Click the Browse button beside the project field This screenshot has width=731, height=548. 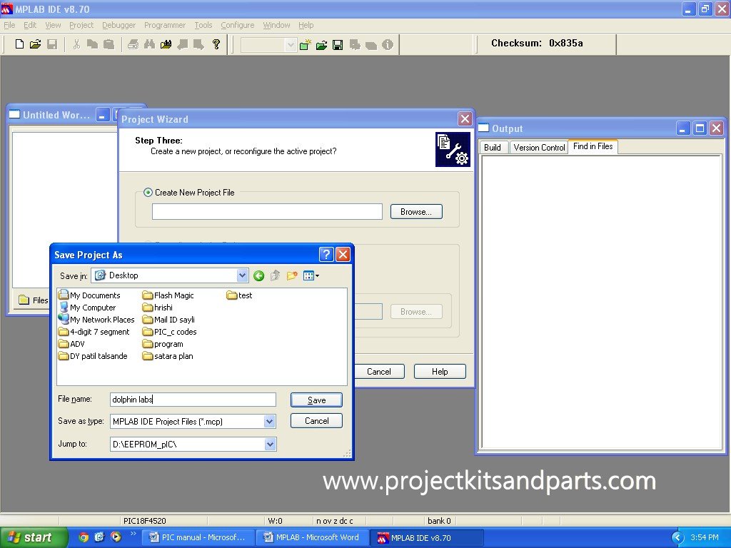click(415, 212)
